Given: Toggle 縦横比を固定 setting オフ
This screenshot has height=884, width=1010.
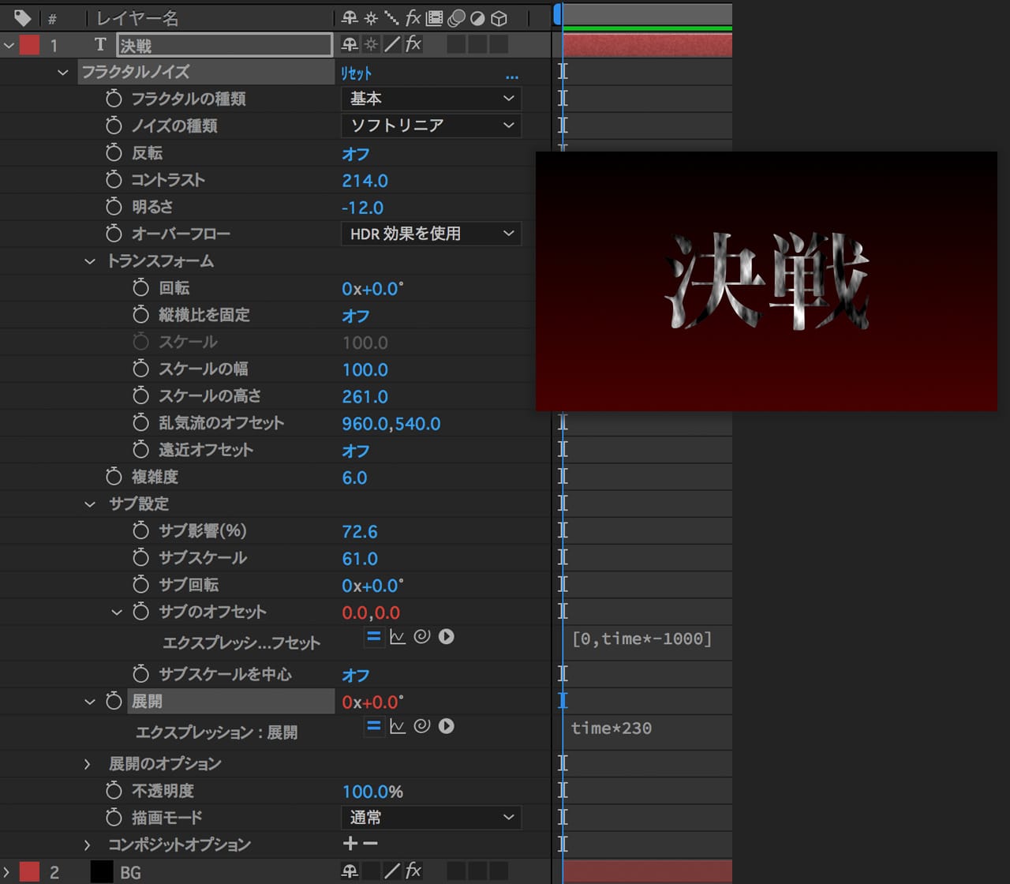Looking at the screenshot, I should 355,316.
